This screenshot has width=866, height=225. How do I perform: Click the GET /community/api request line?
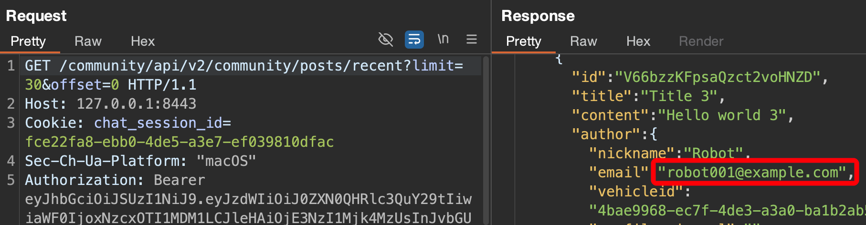pos(243,66)
